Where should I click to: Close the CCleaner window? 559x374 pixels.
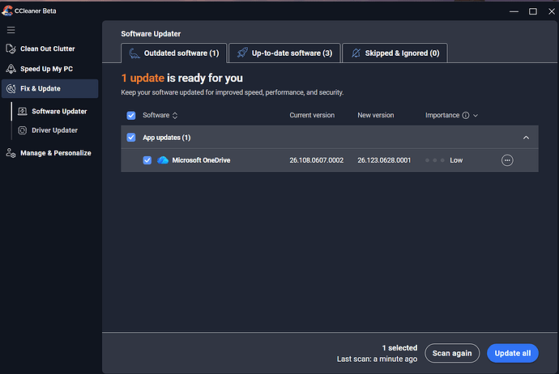tap(551, 11)
